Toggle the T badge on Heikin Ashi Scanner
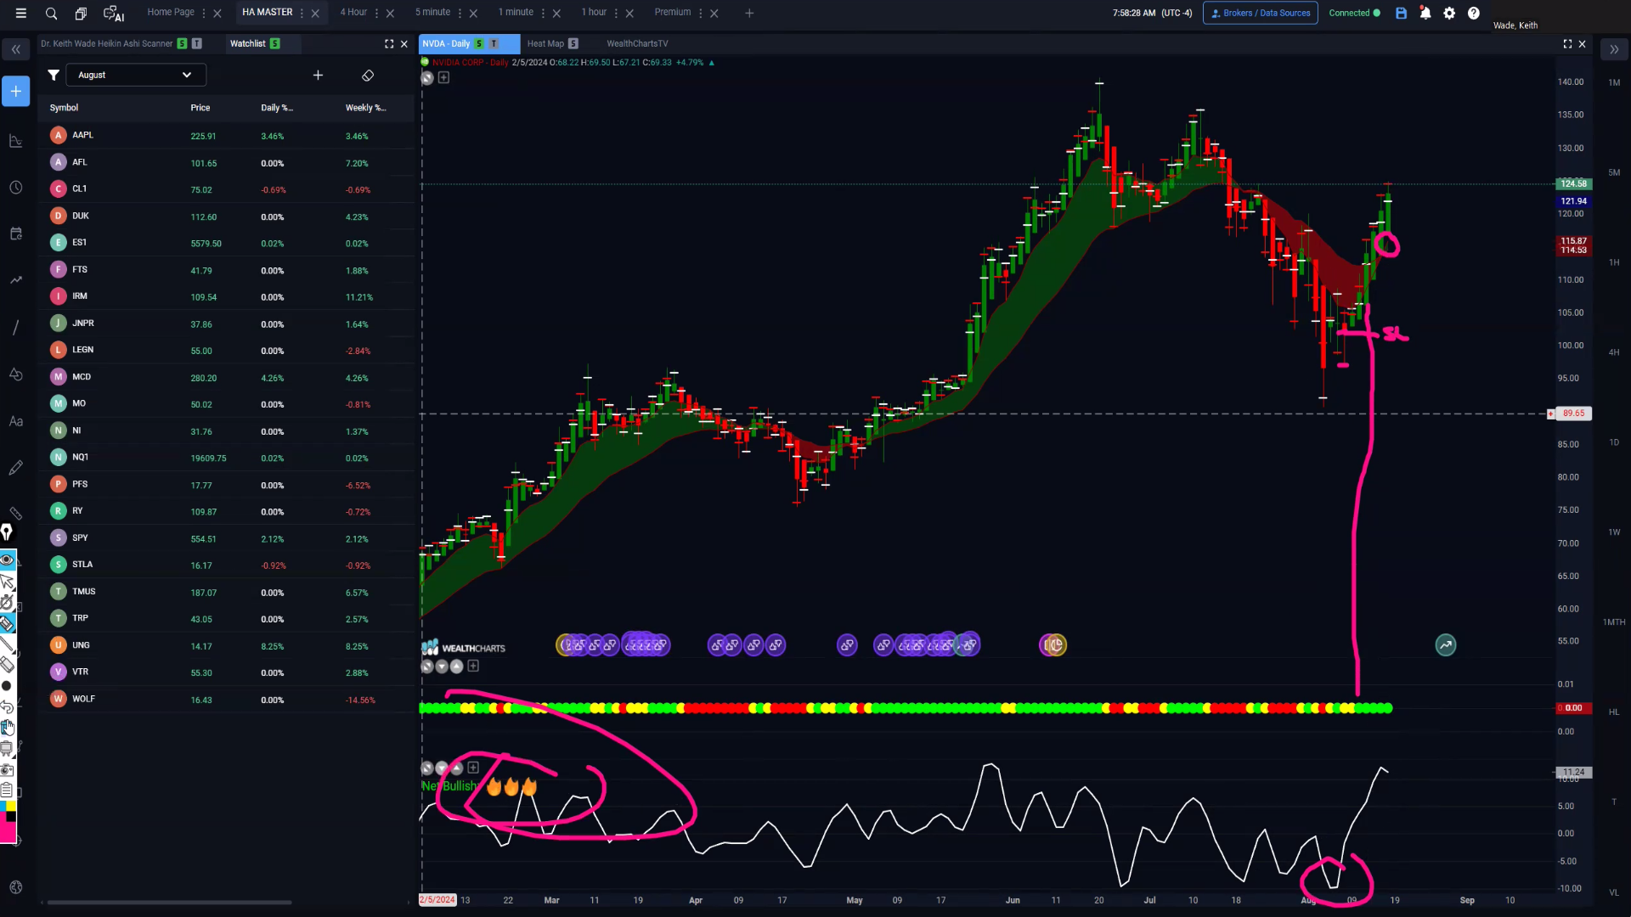 pyautogui.click(x=196, y=43)
